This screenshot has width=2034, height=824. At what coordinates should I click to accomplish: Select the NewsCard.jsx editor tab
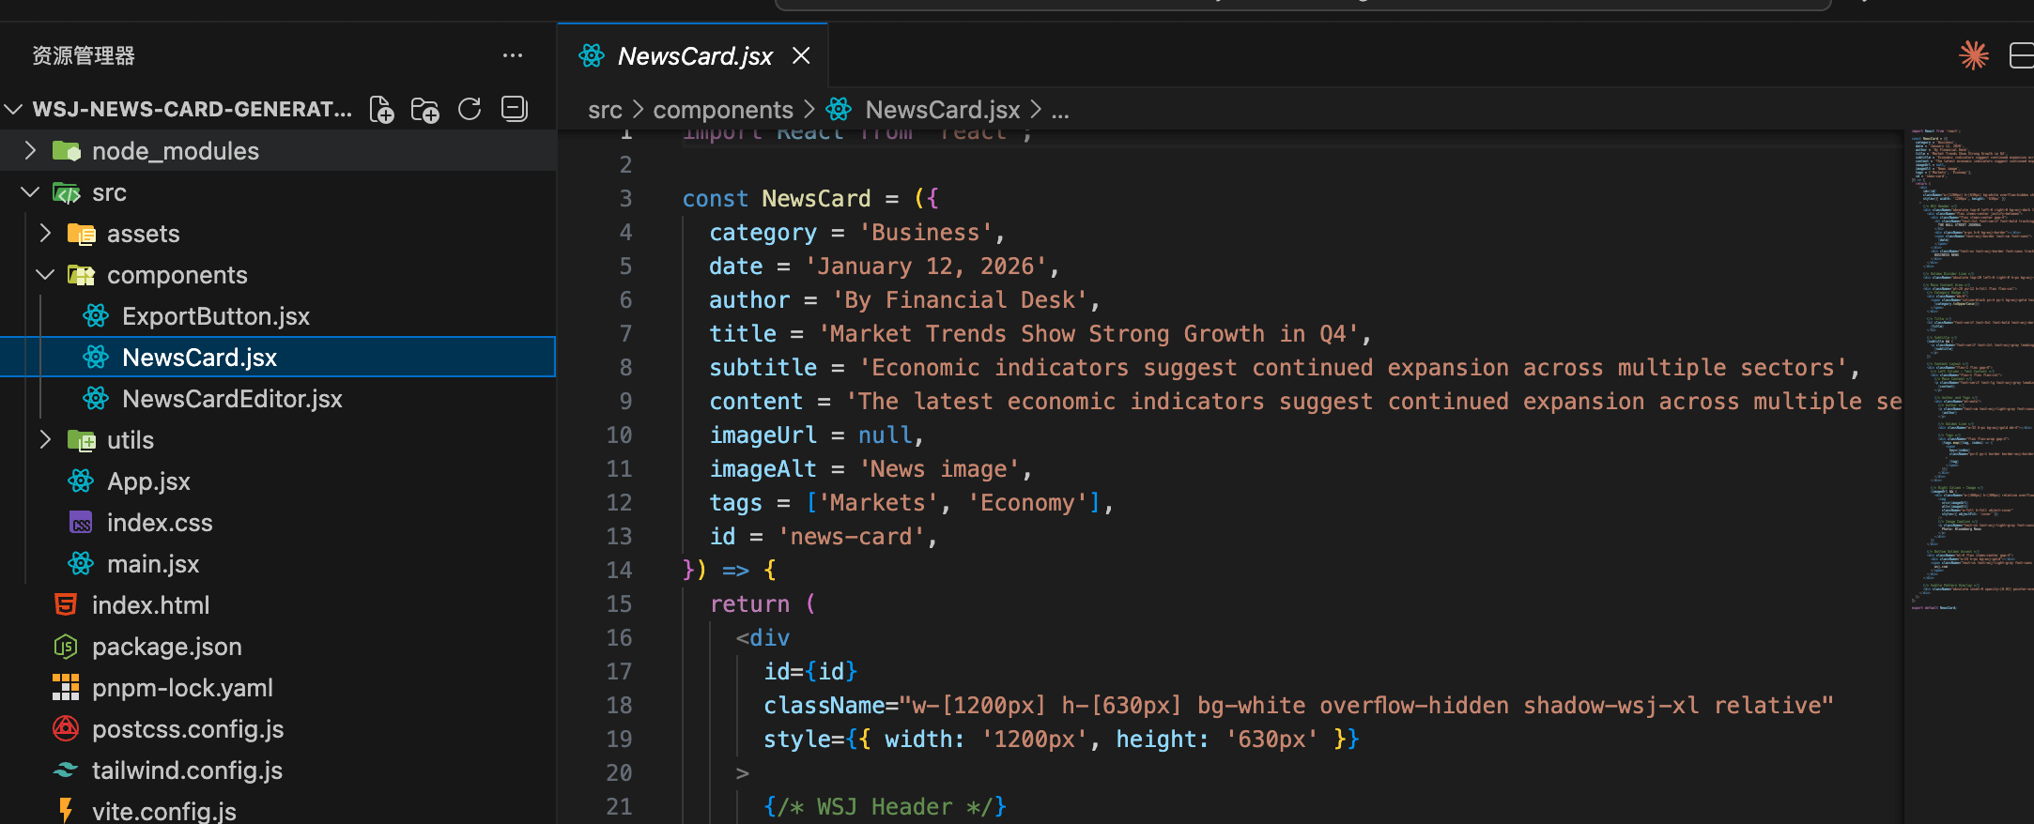[694, 56]
